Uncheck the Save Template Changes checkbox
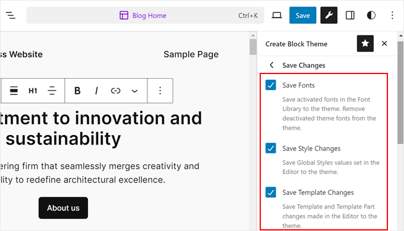The image size is (404, 231). pos(271,192)
